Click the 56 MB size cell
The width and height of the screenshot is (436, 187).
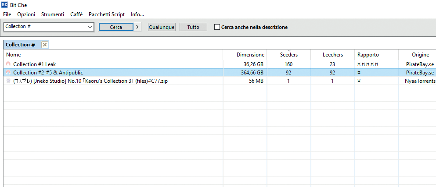257,81
